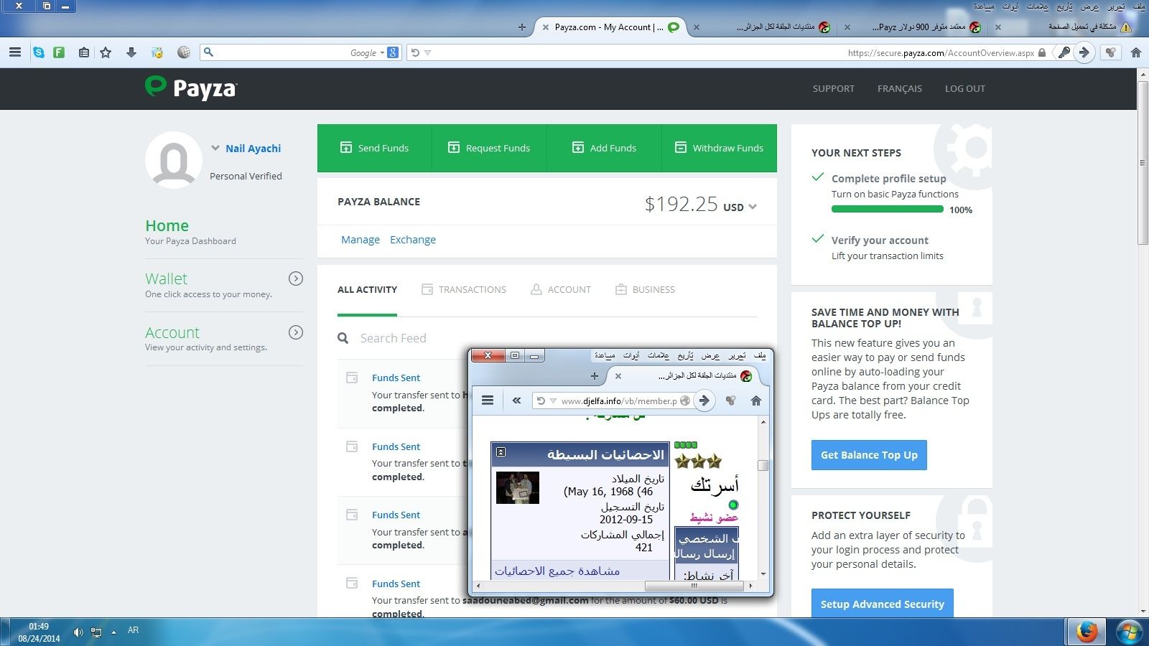The image size is (1149, 646).
Task: Open URL history dropdown in main window
Action: [428, 52]
